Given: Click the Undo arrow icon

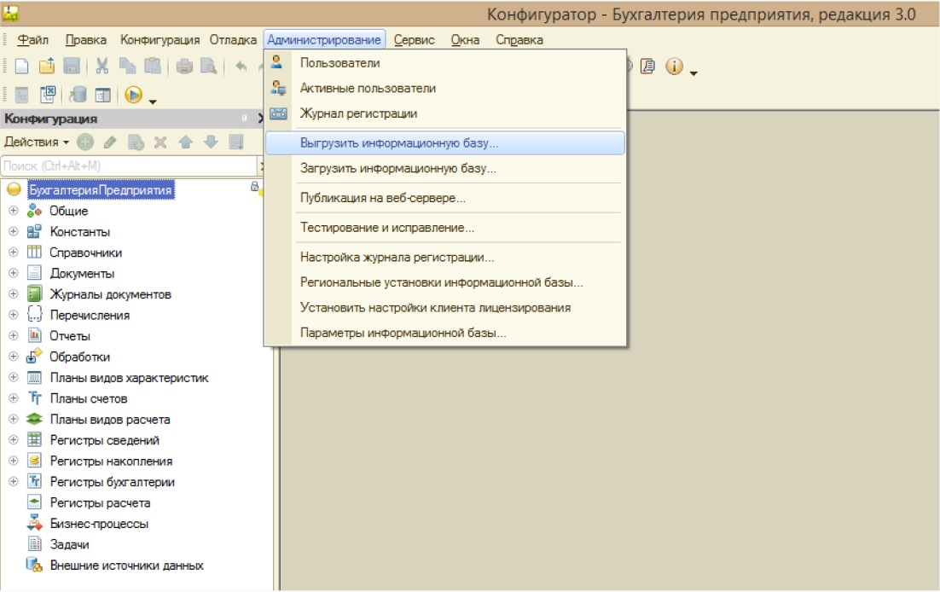Looking at the screenshot, I should click(241, 66).
